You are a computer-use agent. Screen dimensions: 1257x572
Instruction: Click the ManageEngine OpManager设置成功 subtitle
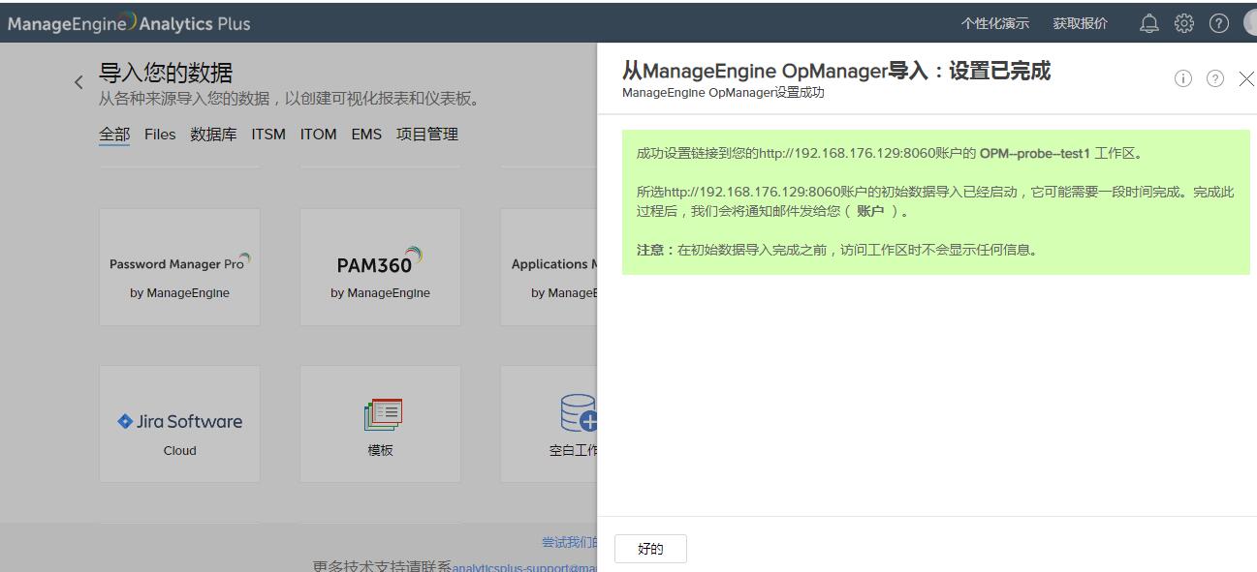click(x=723, y=93)
